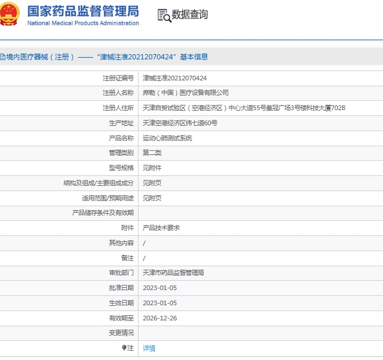Click management category value 第二类

point(152,153)
